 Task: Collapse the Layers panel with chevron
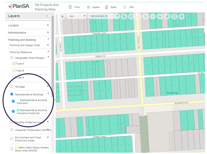(x=47, y=16)
